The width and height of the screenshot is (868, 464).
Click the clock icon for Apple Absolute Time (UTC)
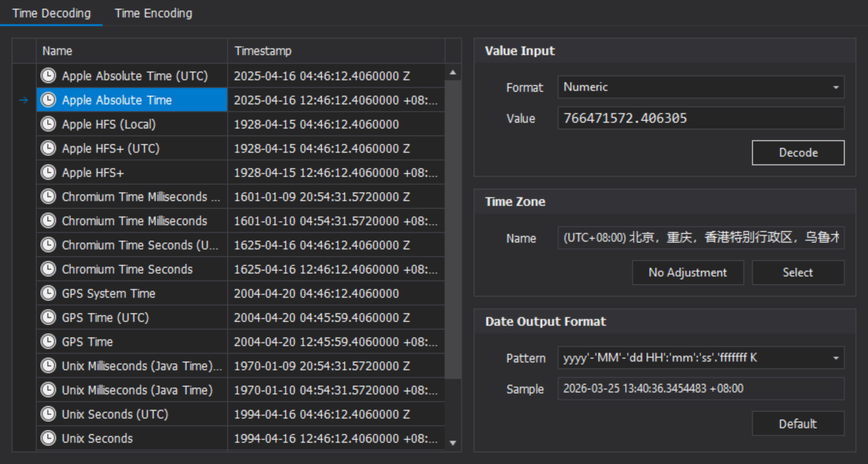(48, 76)
